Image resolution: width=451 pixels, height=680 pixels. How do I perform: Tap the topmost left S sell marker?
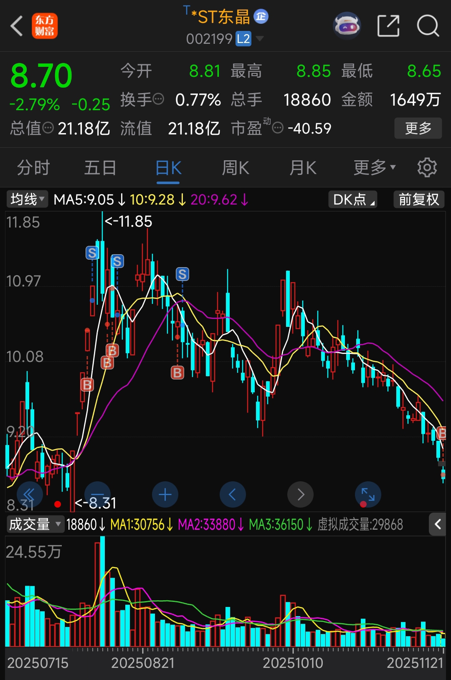92,253
